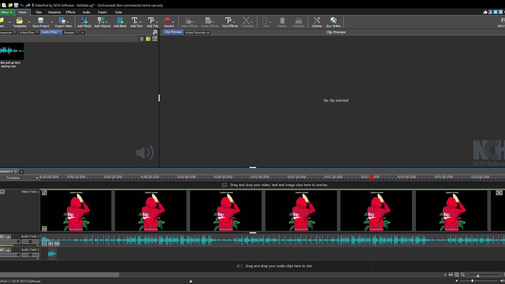The width and height of the screenshot is (505, 284).
Task: Click the FX button on video clip
Action: point(44,229)
